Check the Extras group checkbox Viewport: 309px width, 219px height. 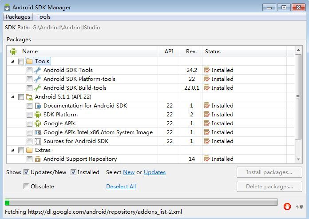[21, 150]
